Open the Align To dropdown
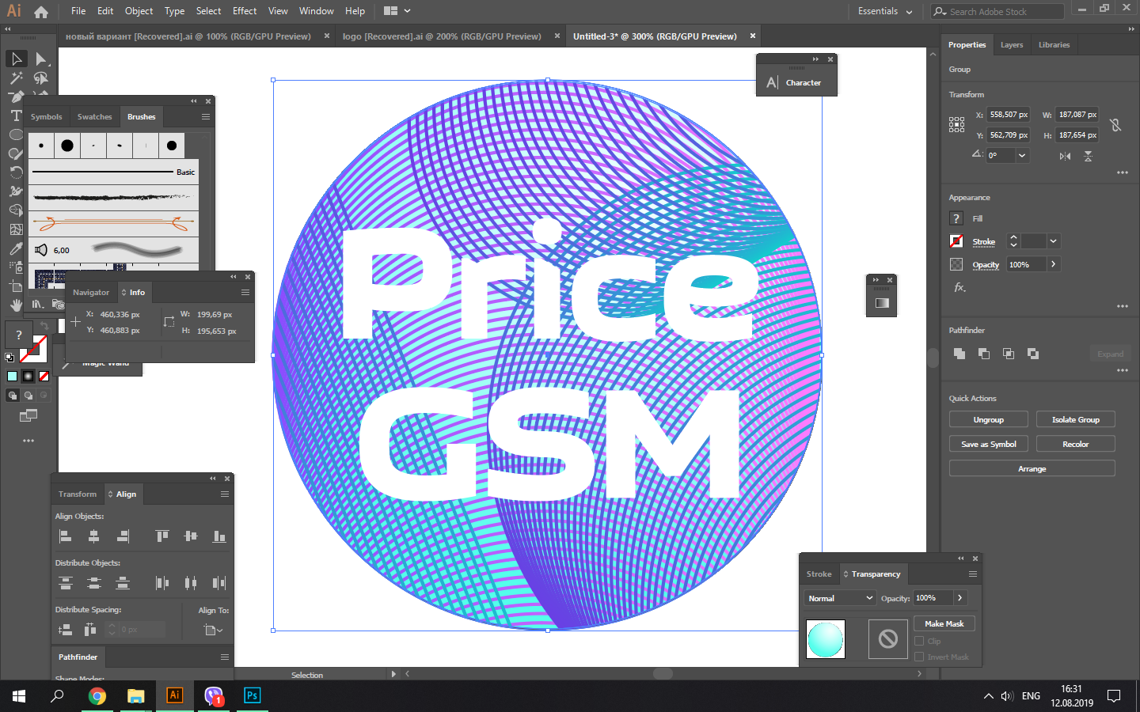Image resolution: width=1140 pixels, height=712 pixels. 213,630
